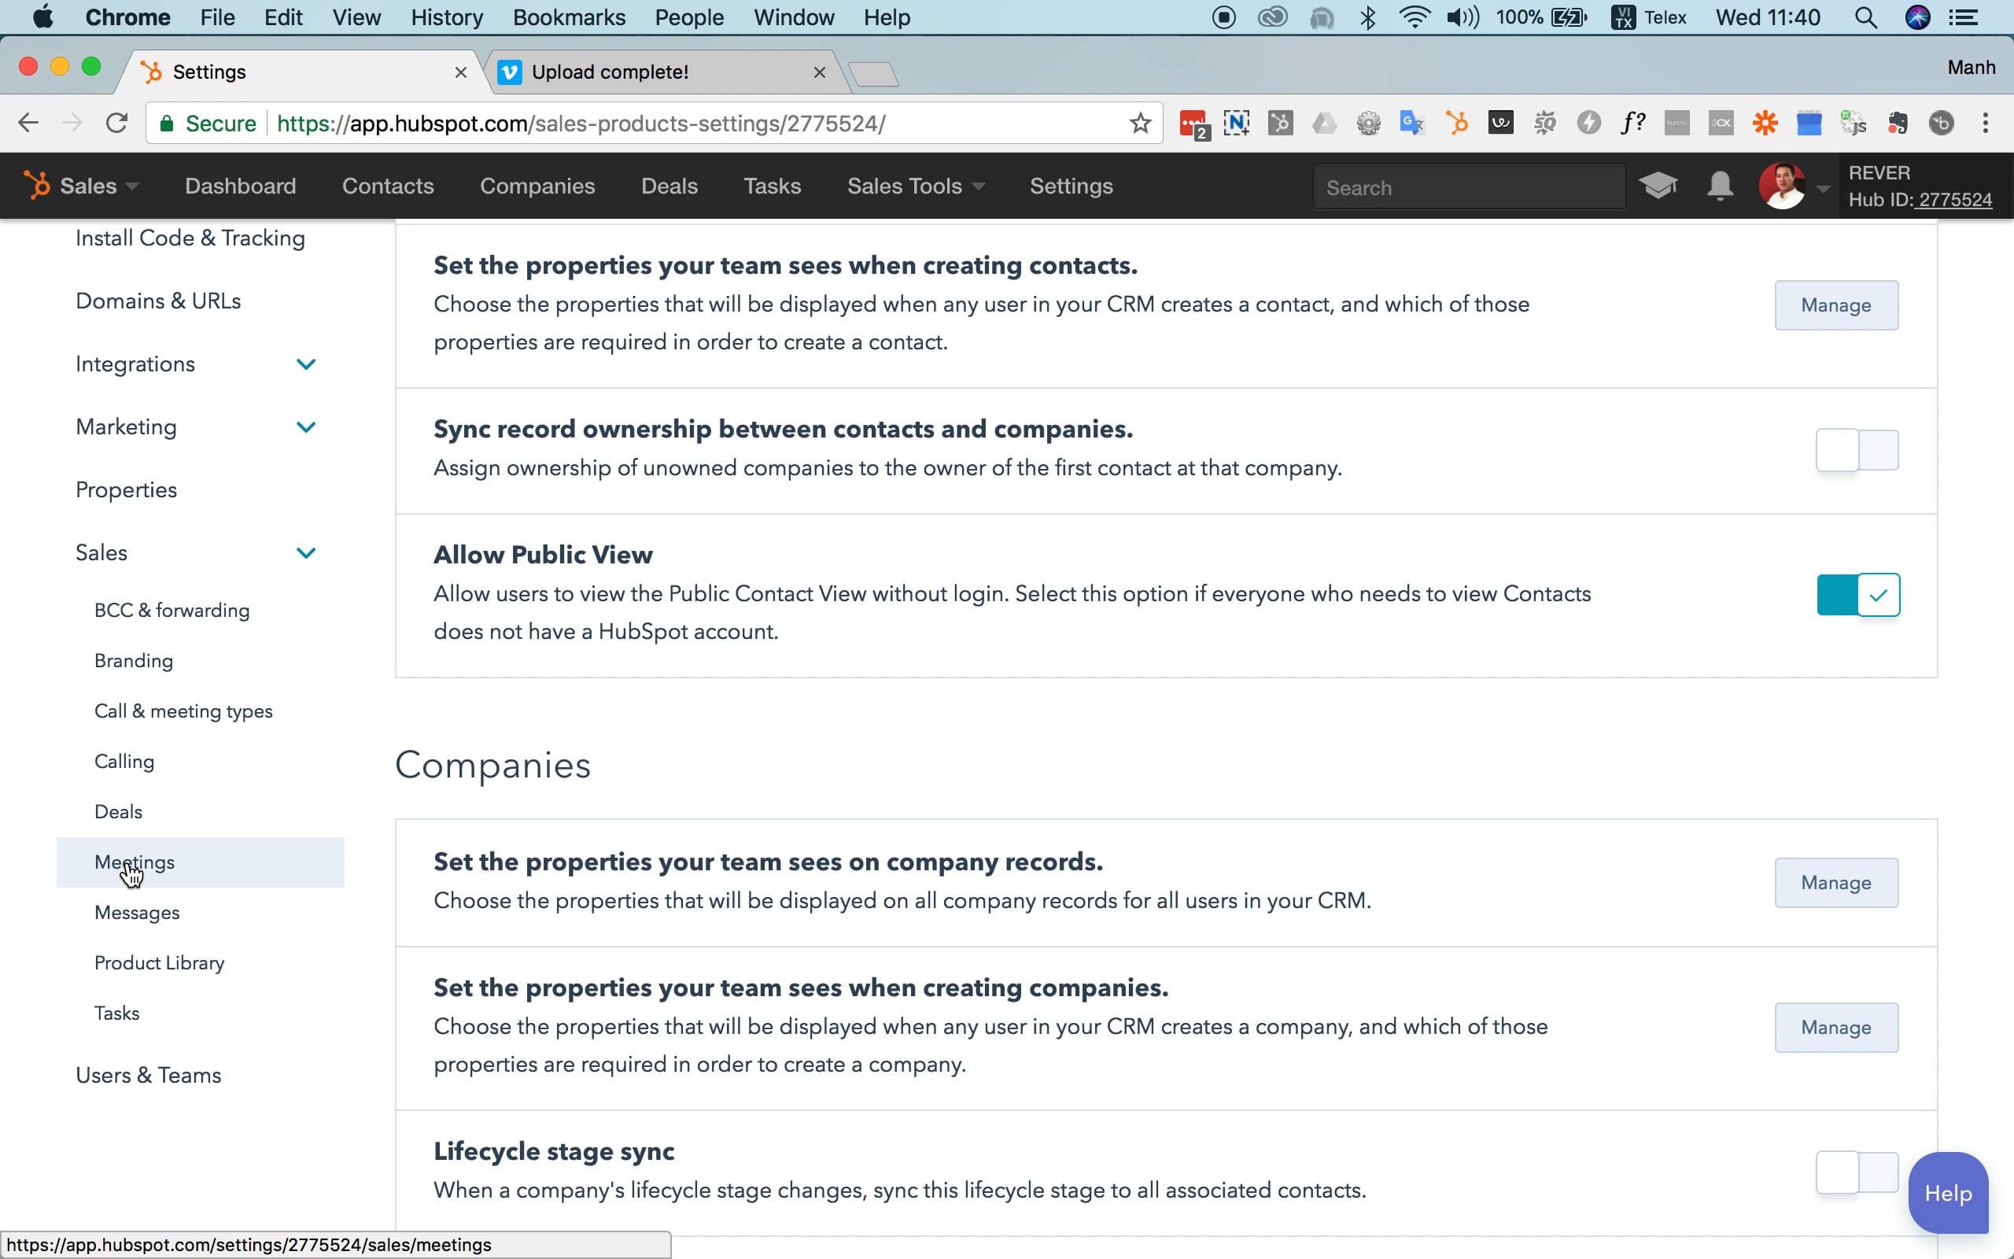The width and height of the screenshot is (2014, 1259).
Task: Expand the Marketing sidebar section
Action: [305, 427]
